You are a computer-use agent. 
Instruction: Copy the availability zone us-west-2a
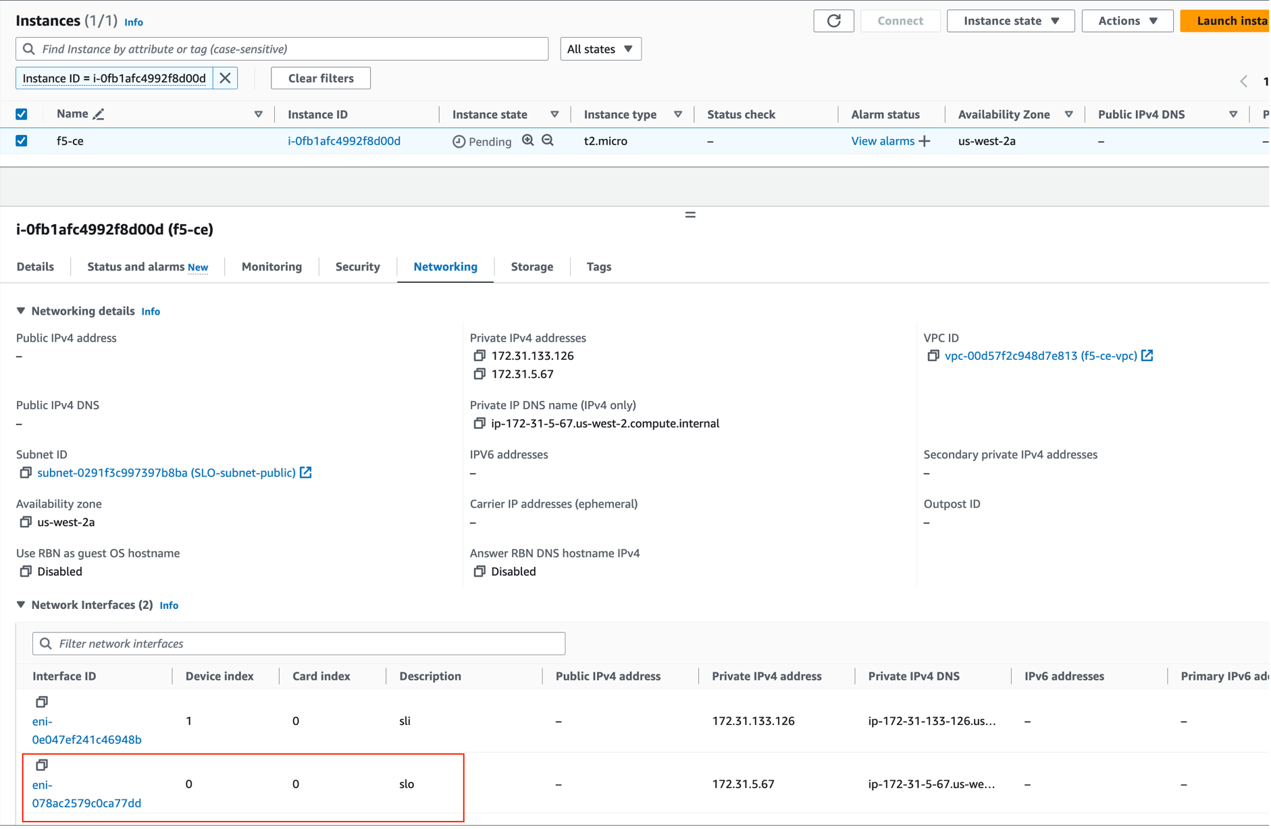(x=26, y=521)
